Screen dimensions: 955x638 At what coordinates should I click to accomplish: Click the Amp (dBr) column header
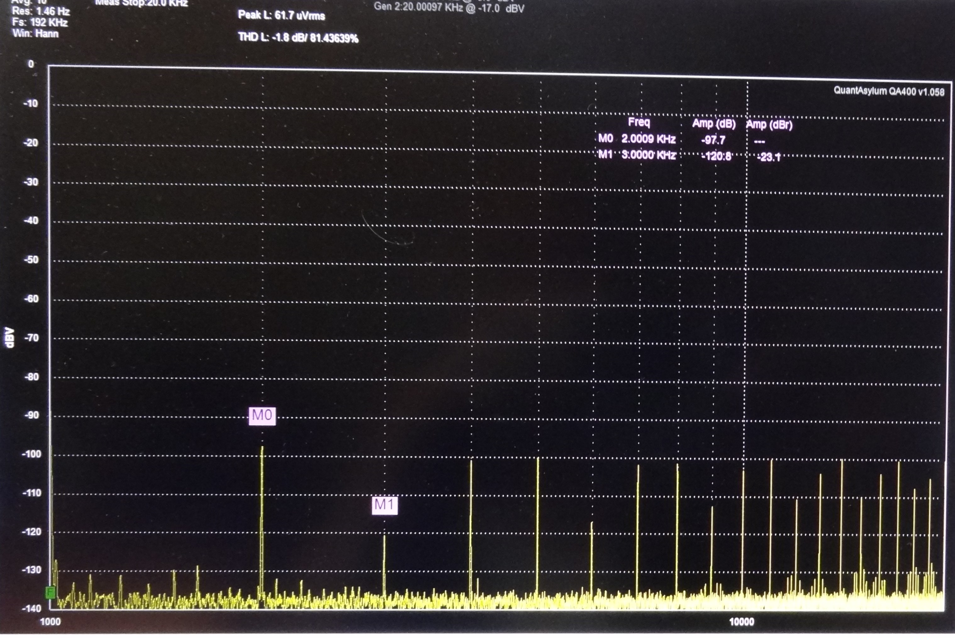point(769,125)
